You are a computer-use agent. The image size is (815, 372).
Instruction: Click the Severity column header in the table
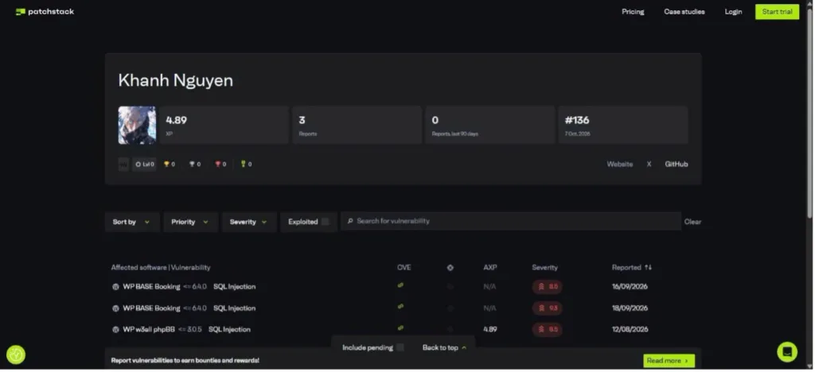pos(544,268)
